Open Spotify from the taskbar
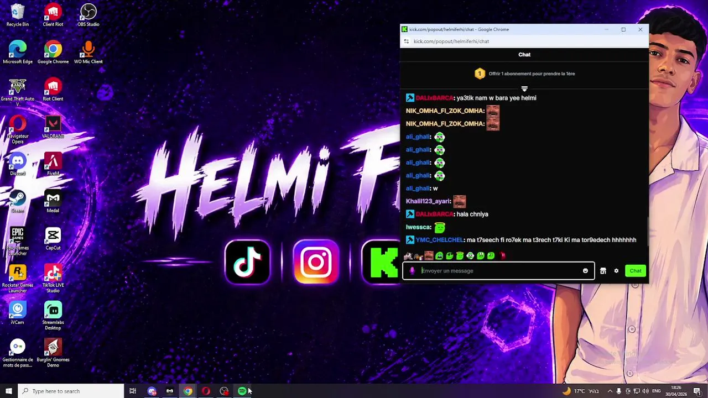Viewport: 708px width, 398px height. [242, 391]
